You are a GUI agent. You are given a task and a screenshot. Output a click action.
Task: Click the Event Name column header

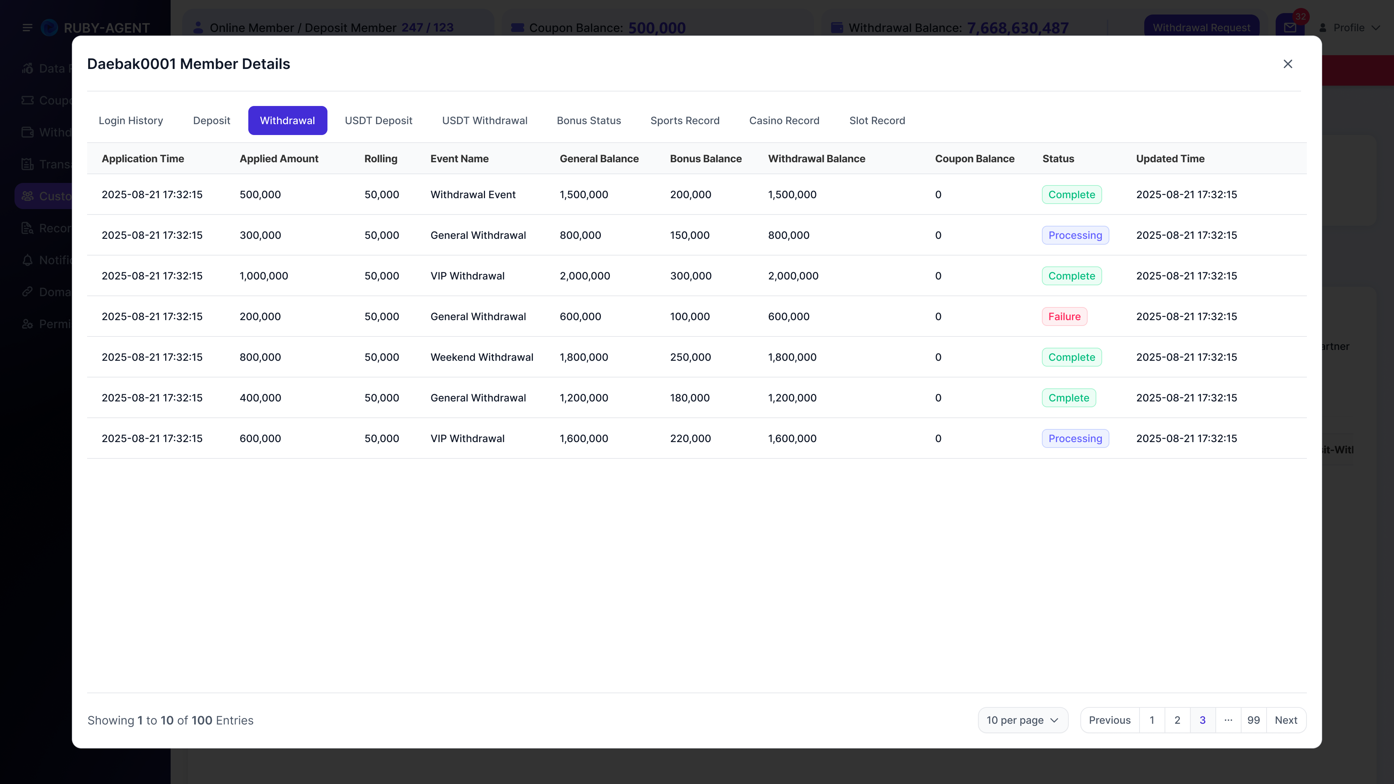point(460,159)
